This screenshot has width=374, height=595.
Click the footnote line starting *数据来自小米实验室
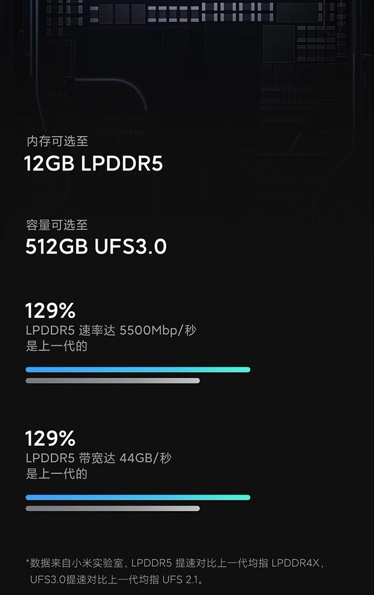coord(175,563)
